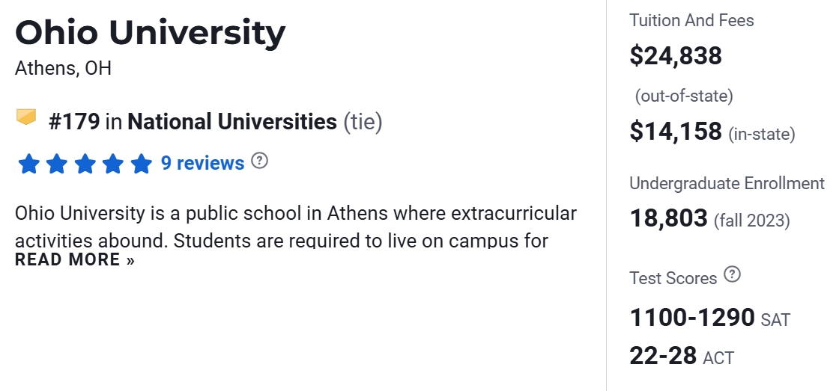The width and height of the screenshot is (836, 391).
Task: Click the yellow ranking badge icon
Action: pyautogui.click(x=26, y=117)
